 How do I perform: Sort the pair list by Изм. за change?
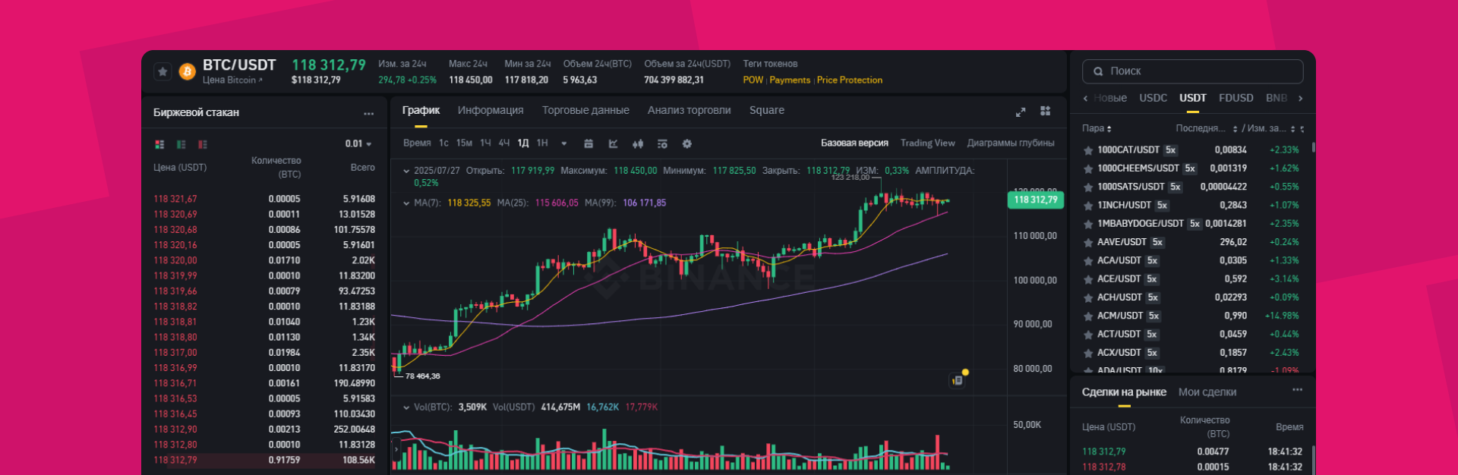(1272, 128)
